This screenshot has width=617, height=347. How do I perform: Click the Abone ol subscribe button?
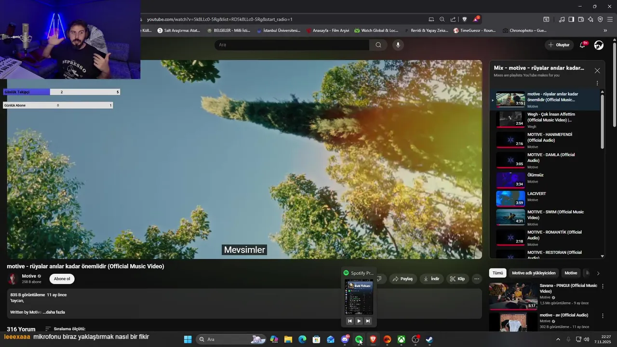[62, 279]
